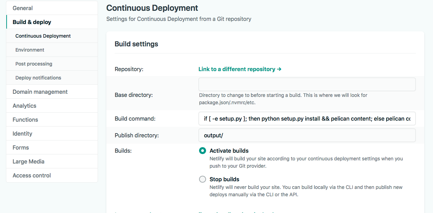The height and width of the screenshot is (213, 433).
Task: Open the Analytics section
Action: tap(24, 105)
